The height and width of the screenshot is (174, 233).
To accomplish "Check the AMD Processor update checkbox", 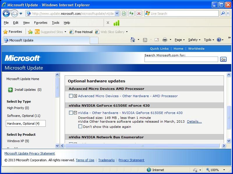I will pos(71,96).
